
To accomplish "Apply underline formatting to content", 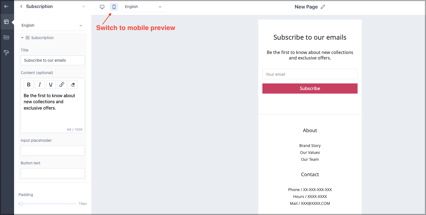I will tap(51, 85).
